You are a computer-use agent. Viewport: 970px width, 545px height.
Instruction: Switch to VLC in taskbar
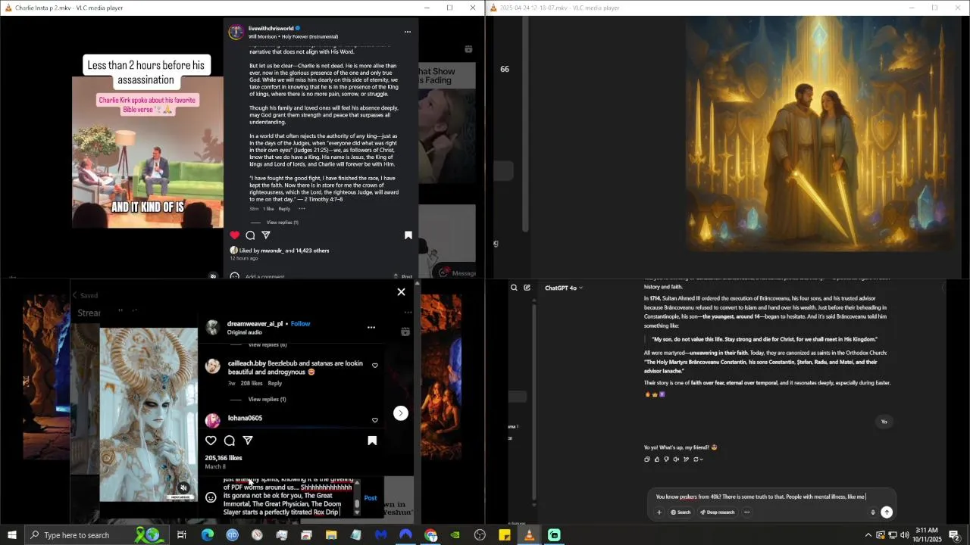pyautogui.click(x=529, y=535)
